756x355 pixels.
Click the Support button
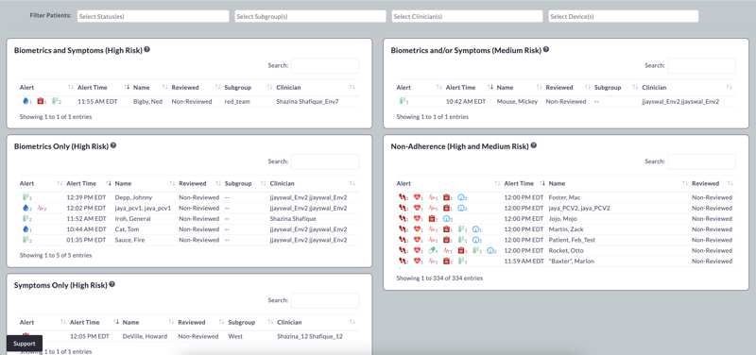pyautogui.click(x=25, y=344)
